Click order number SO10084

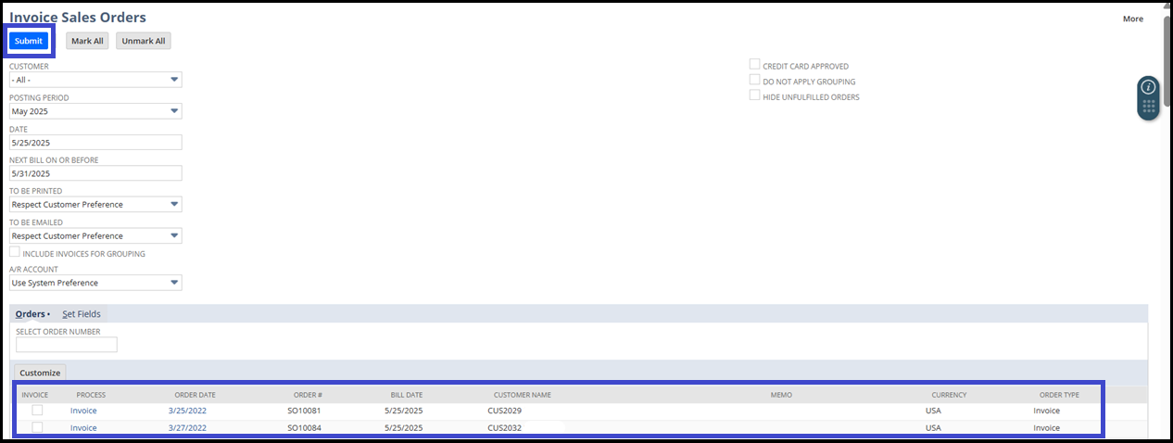click(305, 428)
